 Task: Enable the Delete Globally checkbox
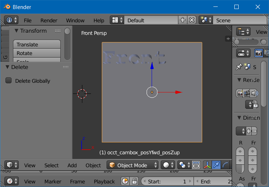click(9, 81)
